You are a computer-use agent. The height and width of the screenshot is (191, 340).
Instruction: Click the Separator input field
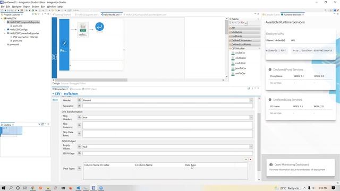point(167,106)
